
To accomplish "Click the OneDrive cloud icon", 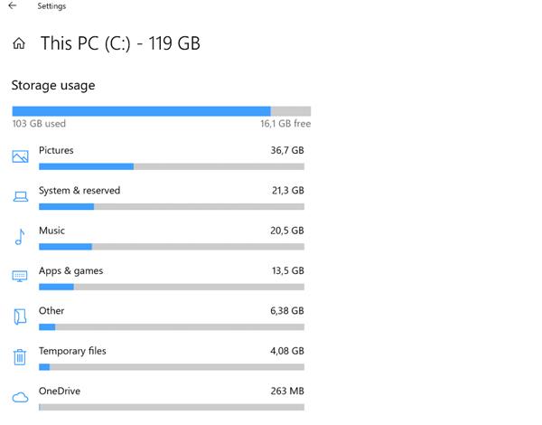I will point(20,397).
